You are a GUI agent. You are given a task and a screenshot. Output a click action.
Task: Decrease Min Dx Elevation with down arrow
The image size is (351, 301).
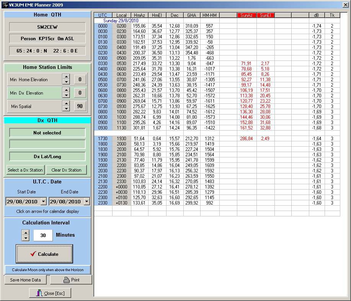point(66,95)
